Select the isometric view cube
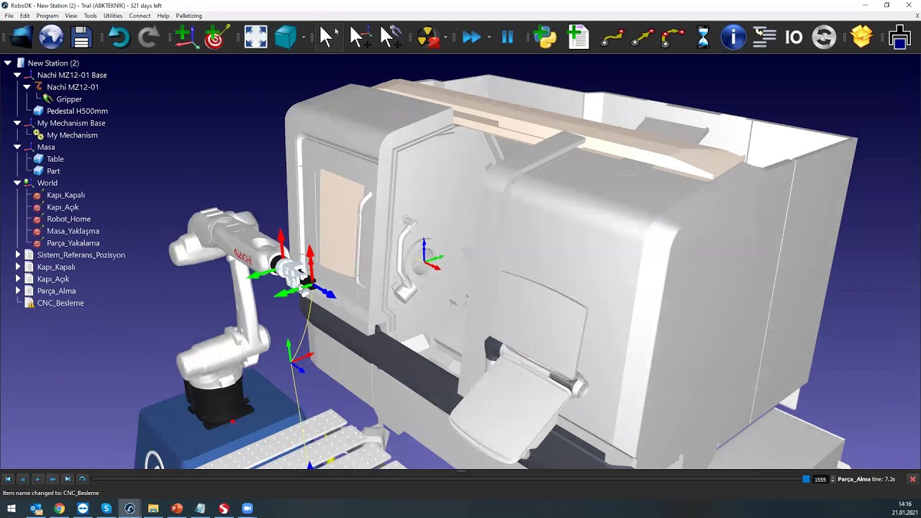This screenshot has height=518, width=921. [x=286, y=37]
